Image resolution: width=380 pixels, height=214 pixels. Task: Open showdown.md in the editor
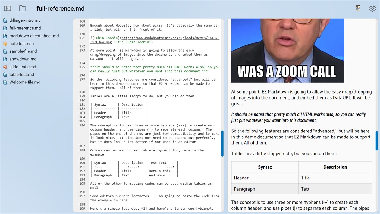[23, 59]
